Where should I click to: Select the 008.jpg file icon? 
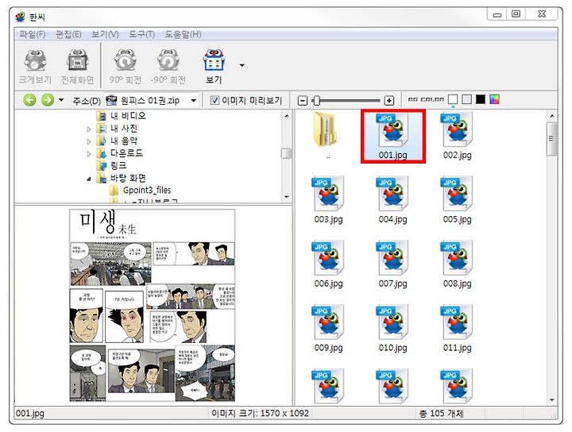pyautogui.click(x=457, y=258)
